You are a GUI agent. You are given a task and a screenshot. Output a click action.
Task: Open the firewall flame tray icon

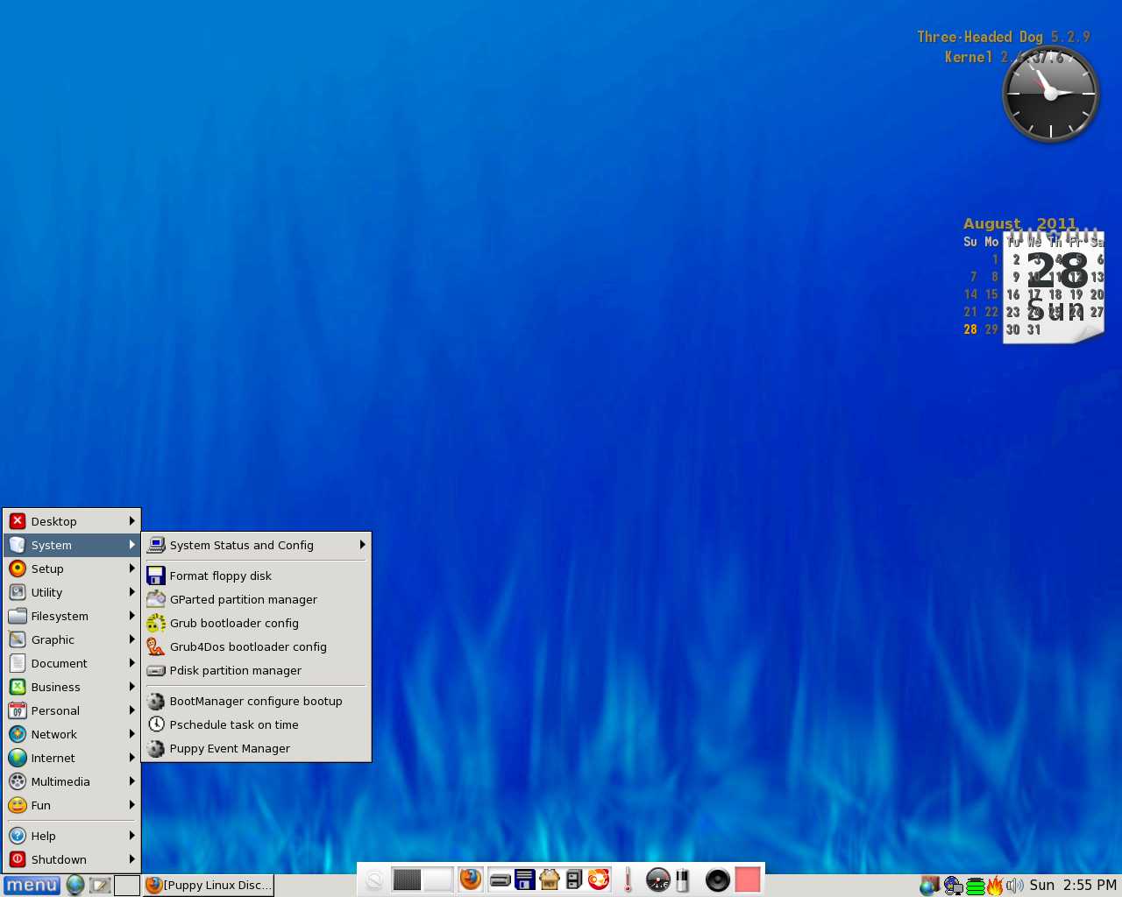click(x=995, y=886)
